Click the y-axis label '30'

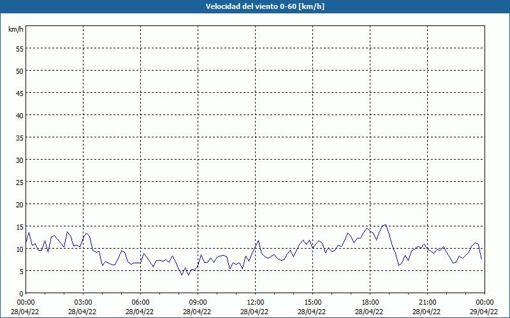20,160
